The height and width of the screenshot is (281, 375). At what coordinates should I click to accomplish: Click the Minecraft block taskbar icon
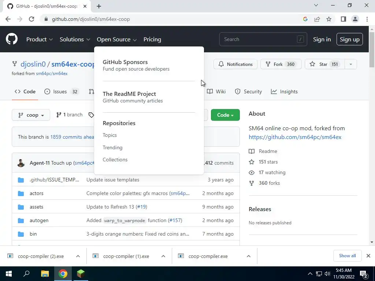81,274
